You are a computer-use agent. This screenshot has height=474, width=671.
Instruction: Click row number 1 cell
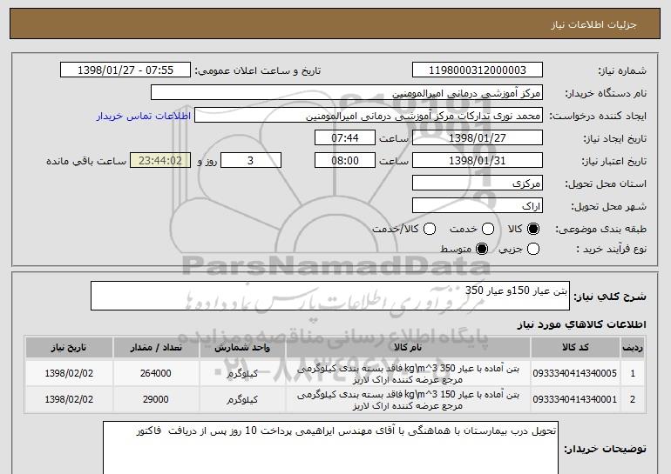(633, 373)
